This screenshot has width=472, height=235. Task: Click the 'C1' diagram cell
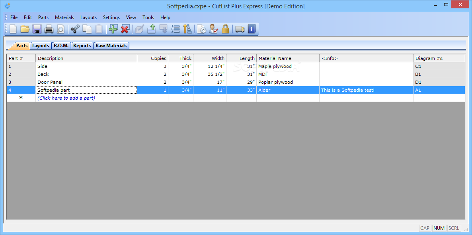tap(439, 66)
